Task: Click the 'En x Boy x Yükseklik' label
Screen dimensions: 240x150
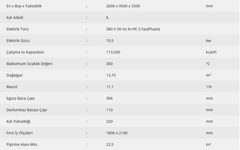Action: point(24,6)
